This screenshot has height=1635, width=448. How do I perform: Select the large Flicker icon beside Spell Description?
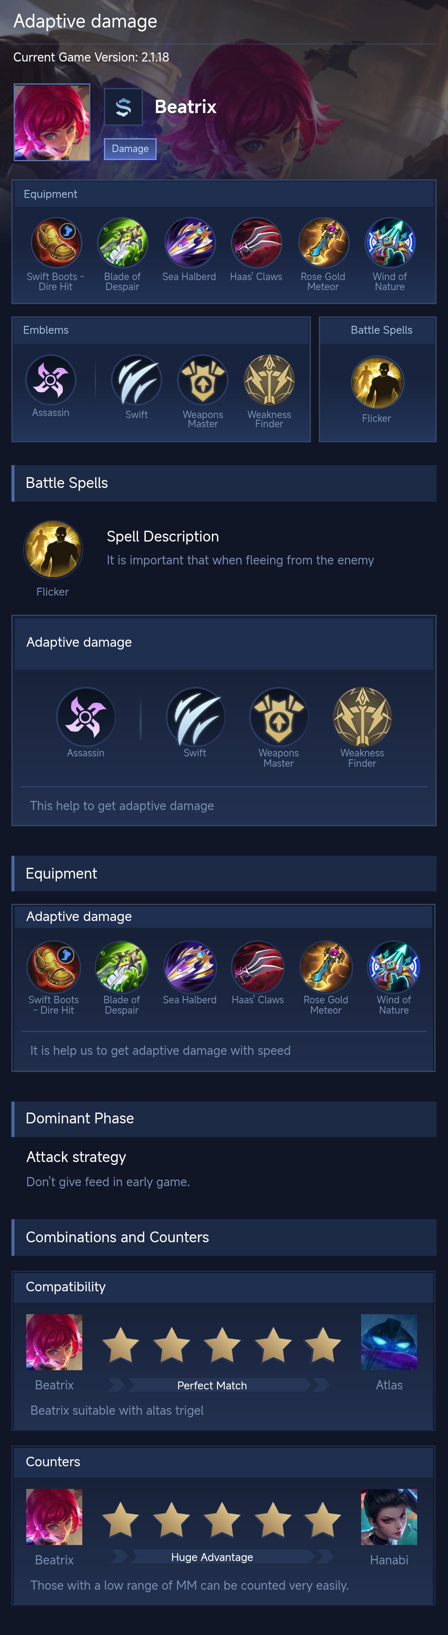pos(53,550)
